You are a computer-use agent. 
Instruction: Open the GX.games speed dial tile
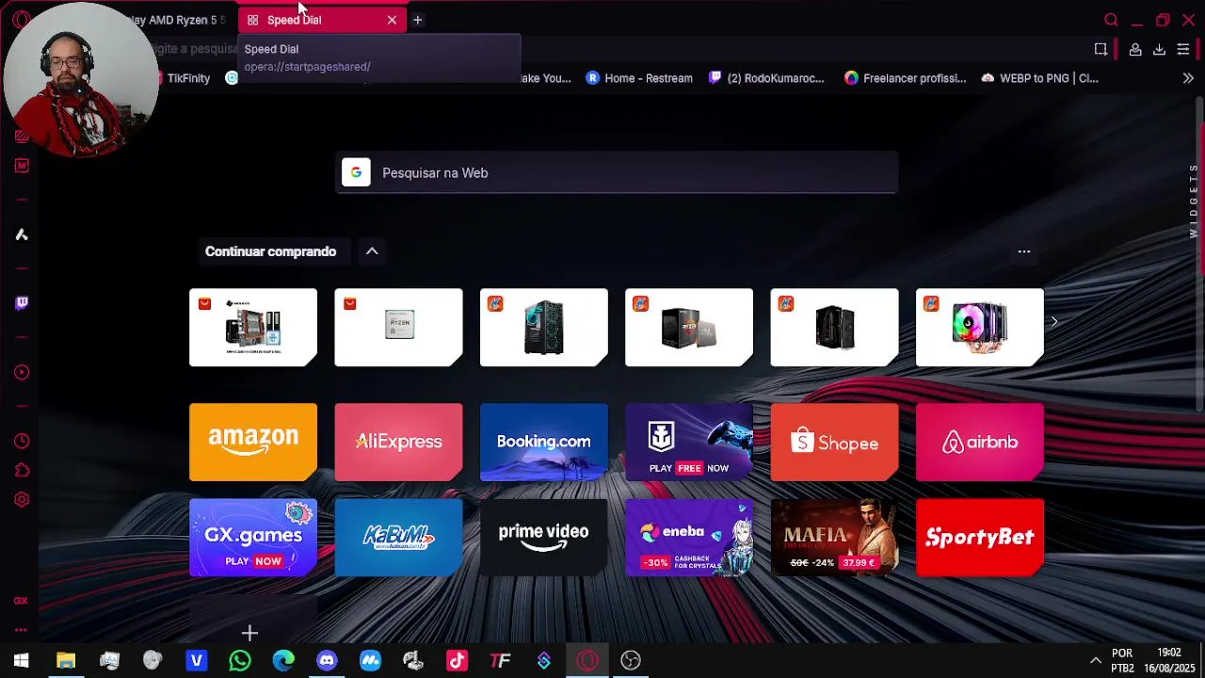253,537
